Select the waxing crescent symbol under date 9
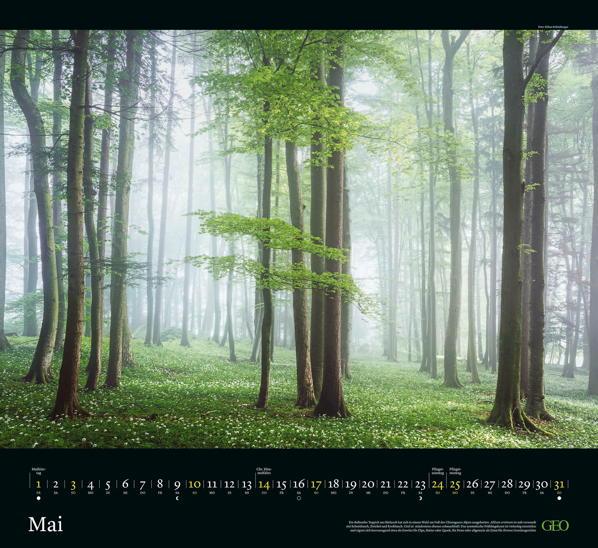598x548 pixels. tap(178, 498)
